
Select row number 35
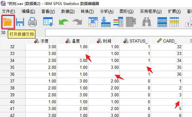(x=12, y=67)
